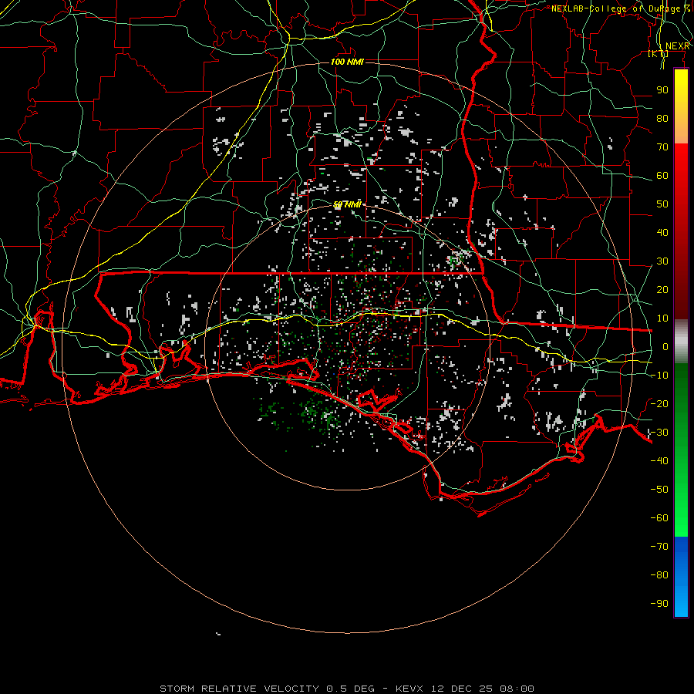Click the -80 value on the velocity scale
Screen dimensions: 694x694
(659, 575)
